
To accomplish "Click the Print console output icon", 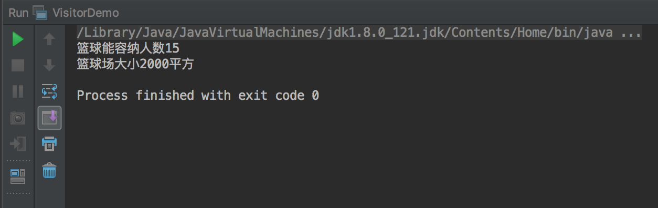I will [49, 144].
